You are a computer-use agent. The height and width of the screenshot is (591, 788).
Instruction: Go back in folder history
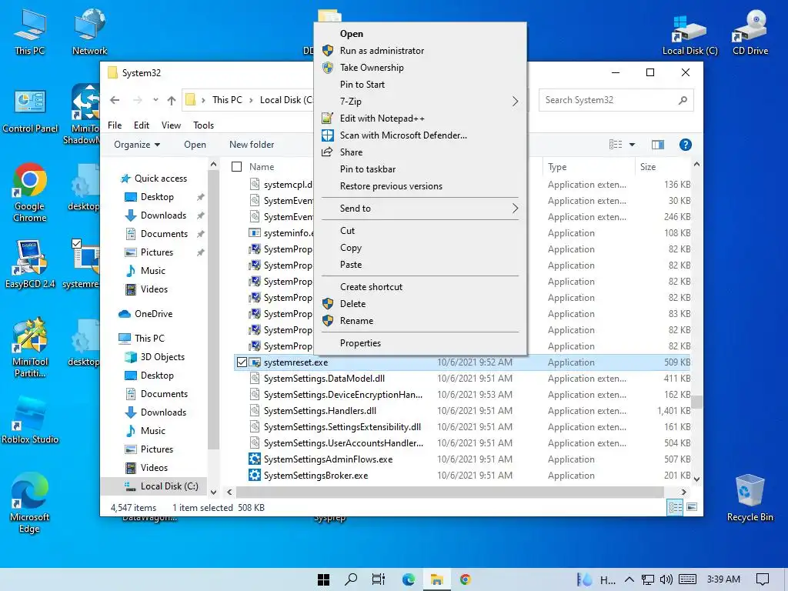(x=115, y=100)
